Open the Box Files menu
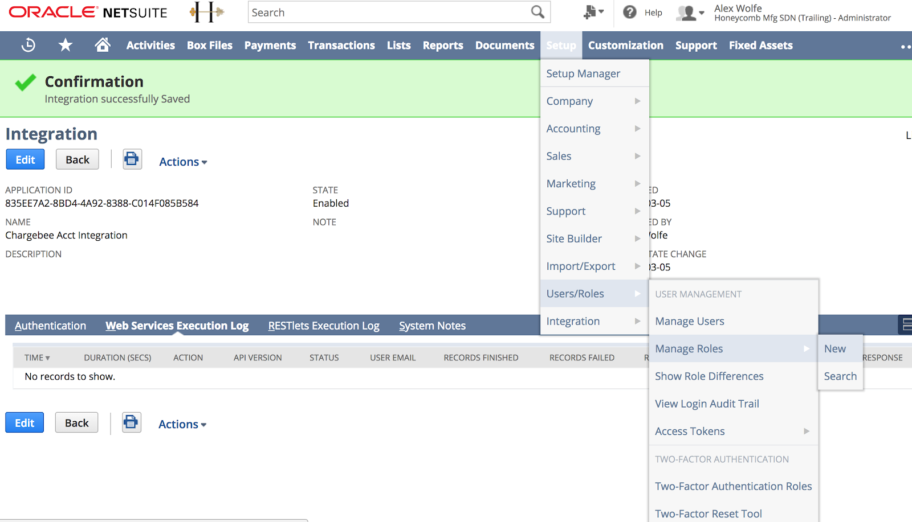The width and height of the screenshot is (912, 522). point(210,45)
